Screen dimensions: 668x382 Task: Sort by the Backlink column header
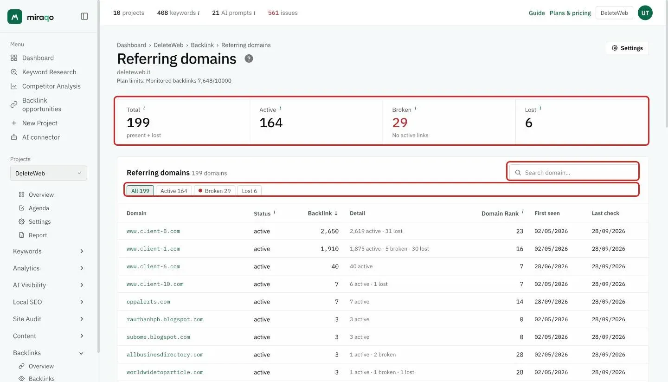point(323,213)
